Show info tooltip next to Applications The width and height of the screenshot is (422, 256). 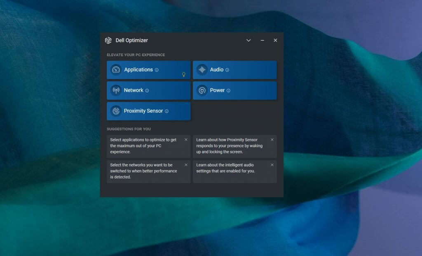coord(157,70)
